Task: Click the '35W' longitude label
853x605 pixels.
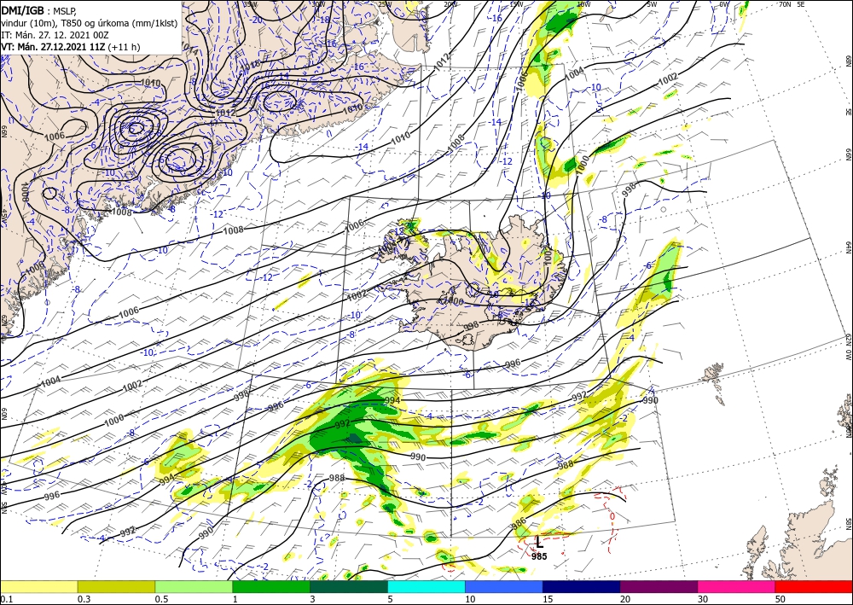Action: (x=251, y=4)
